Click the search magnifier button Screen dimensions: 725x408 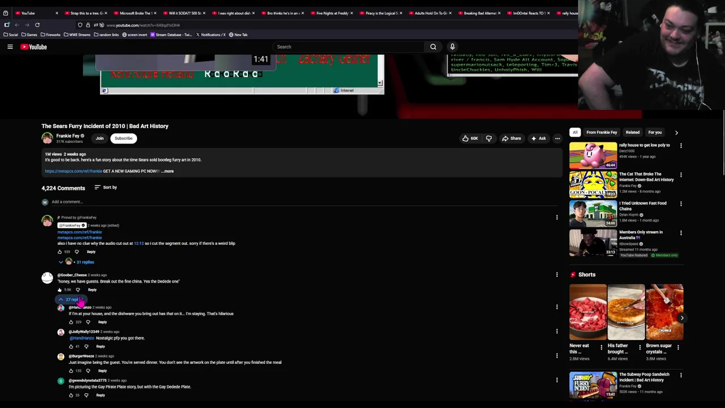(433, 47)
